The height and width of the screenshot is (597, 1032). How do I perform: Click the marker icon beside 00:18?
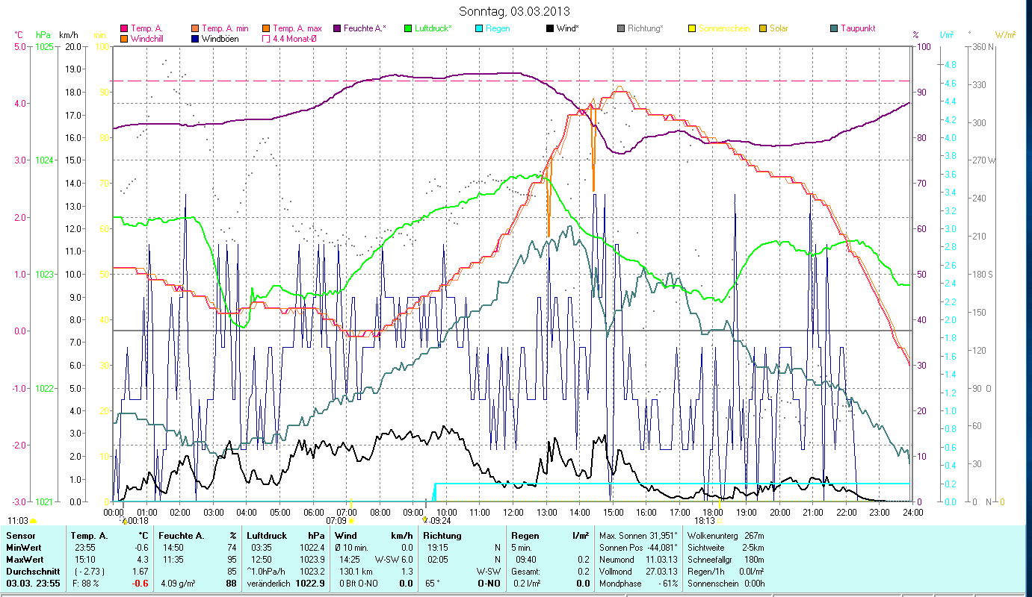pos(124,520)
